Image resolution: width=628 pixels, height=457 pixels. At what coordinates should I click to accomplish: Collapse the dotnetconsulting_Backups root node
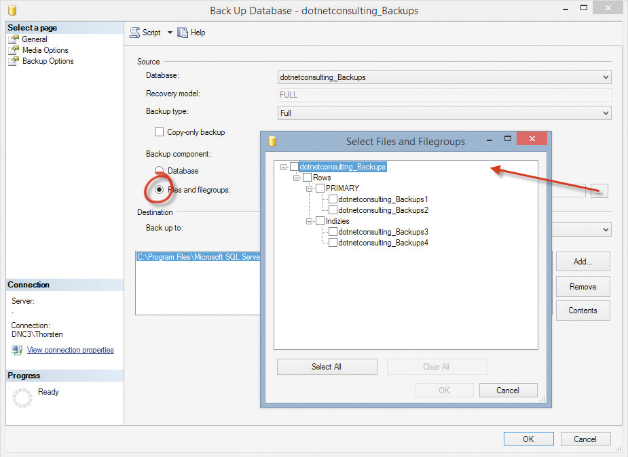pyautogui.click(x=284, y=167)
